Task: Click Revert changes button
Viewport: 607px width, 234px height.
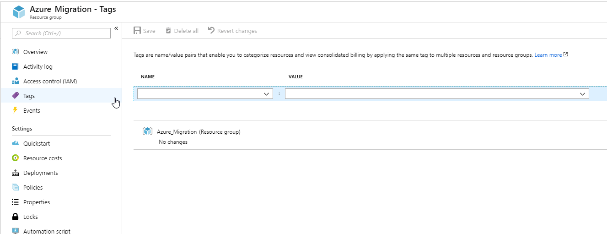Action: click(x=233, y=31)
